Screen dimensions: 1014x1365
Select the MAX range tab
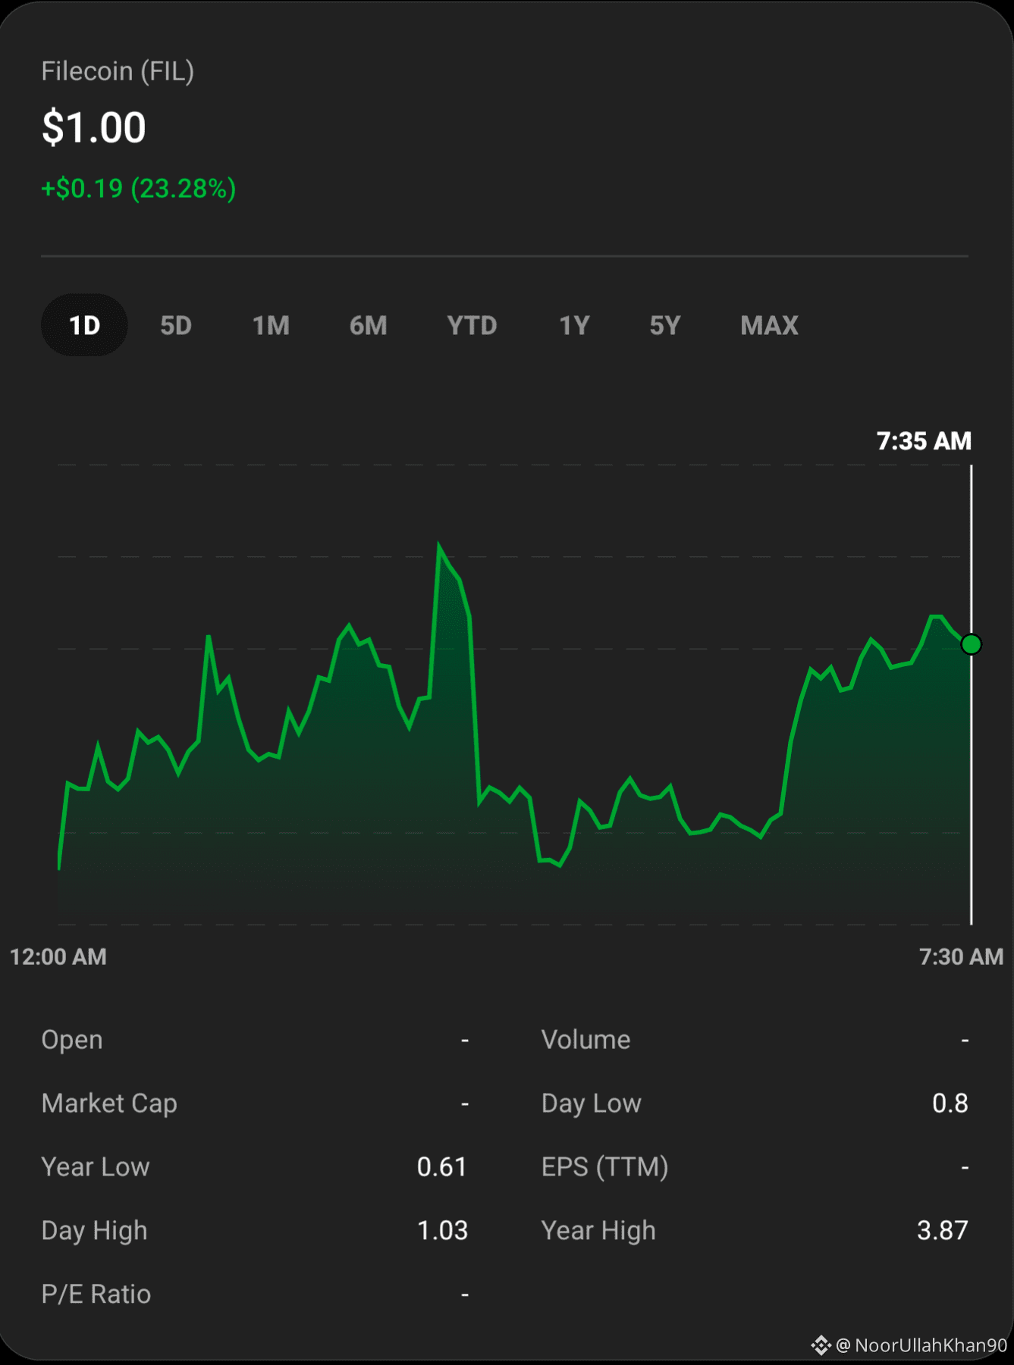pyautogui.click(x=769, y=326)
